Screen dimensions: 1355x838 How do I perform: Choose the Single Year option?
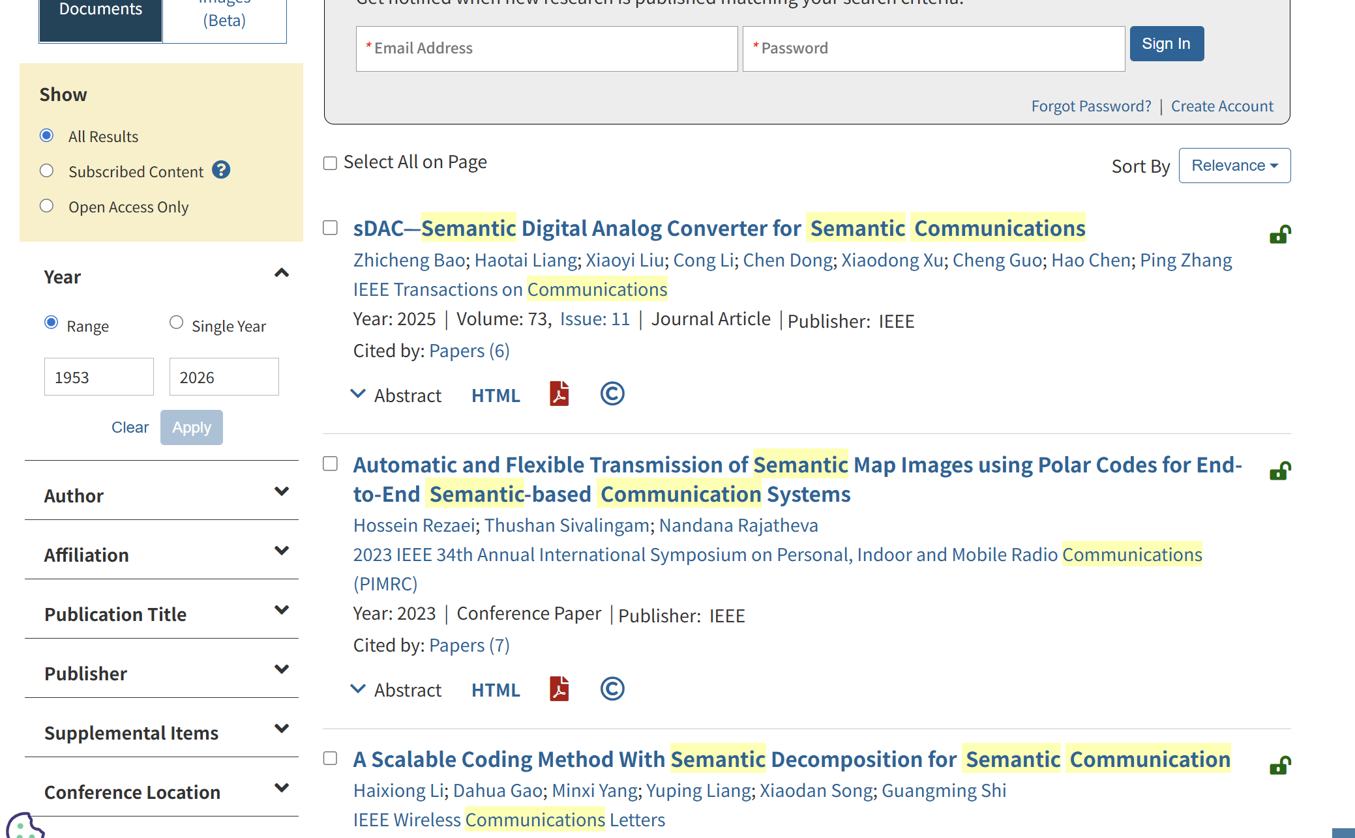tap(176, 323)
